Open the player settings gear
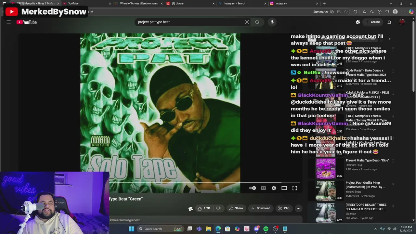 click(x=274, y=188)
